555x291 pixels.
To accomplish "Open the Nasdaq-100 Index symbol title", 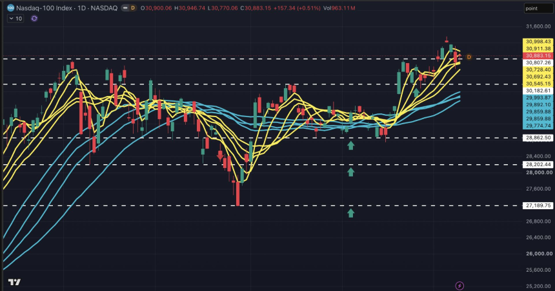I will [x=67, y=8].
